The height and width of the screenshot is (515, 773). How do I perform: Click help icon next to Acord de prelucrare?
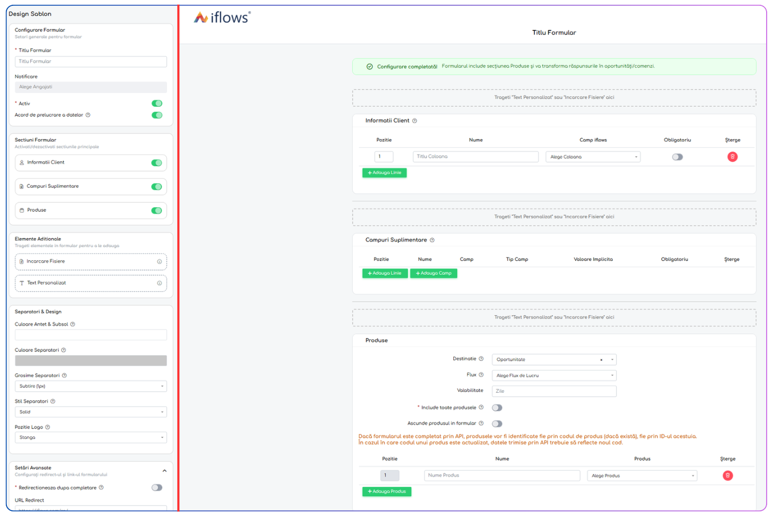(88, 115)
